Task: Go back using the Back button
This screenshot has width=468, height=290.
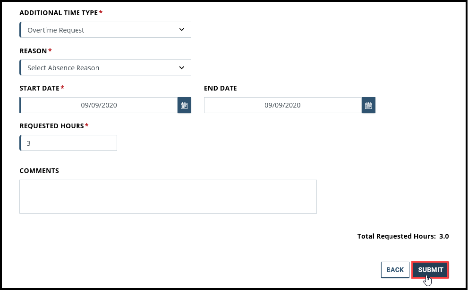Action: [x=395, y=269]
